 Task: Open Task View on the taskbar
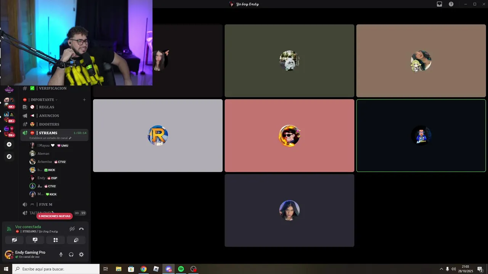click(106, 269)
